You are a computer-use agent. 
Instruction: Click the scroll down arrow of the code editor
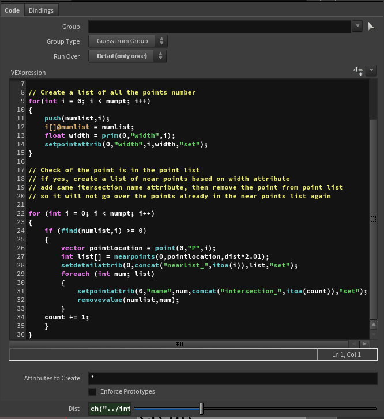click(374, 334)
